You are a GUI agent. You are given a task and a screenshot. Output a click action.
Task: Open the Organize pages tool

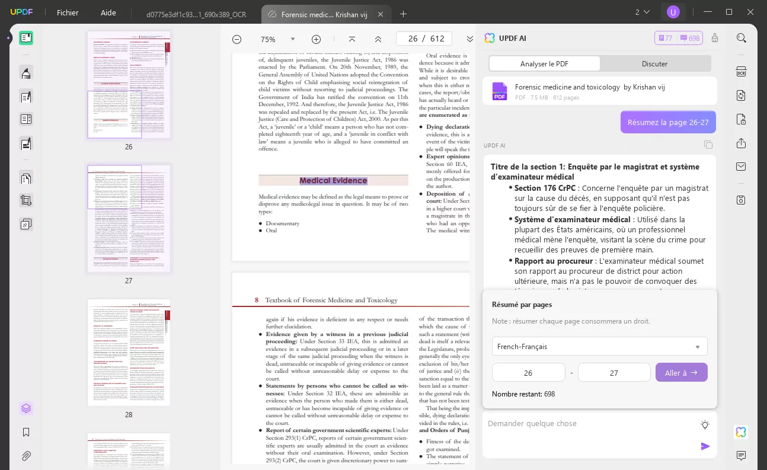(x=25, y=119)
